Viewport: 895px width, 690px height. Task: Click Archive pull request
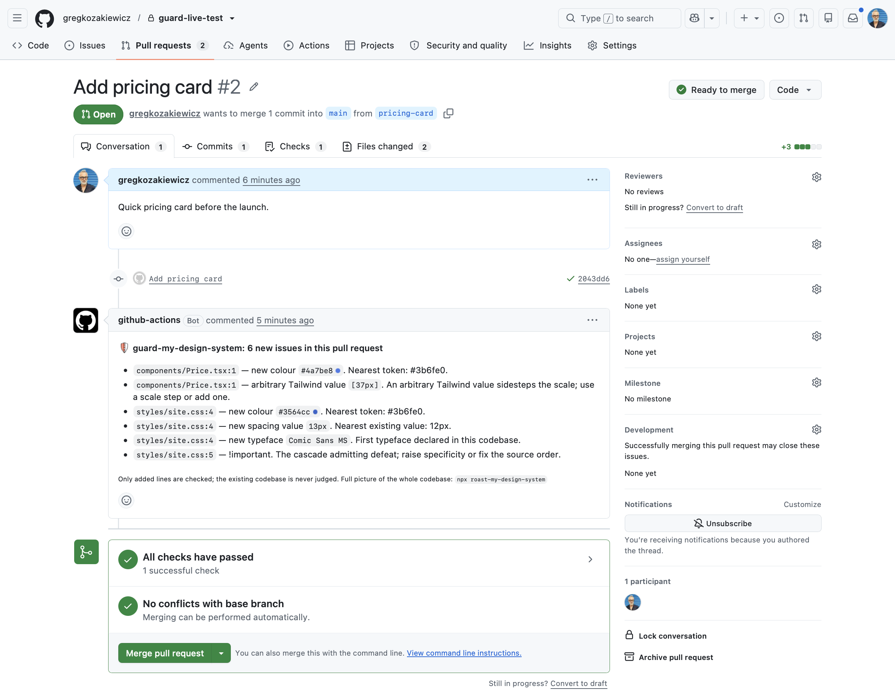(669, 657)
